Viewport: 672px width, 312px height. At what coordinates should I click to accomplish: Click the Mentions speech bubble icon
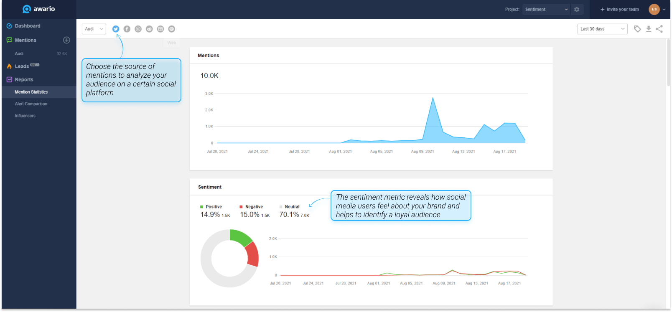pyautogui.click(x=9, y=40)
